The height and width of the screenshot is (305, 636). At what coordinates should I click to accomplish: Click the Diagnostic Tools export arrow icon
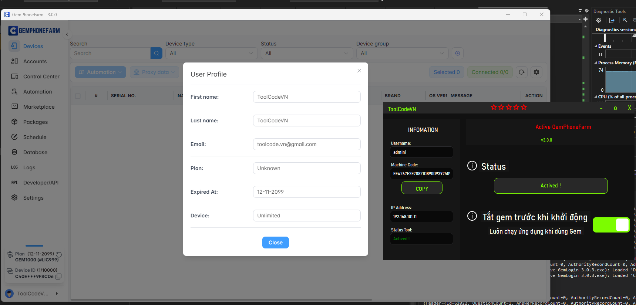(x=612, y=20)
